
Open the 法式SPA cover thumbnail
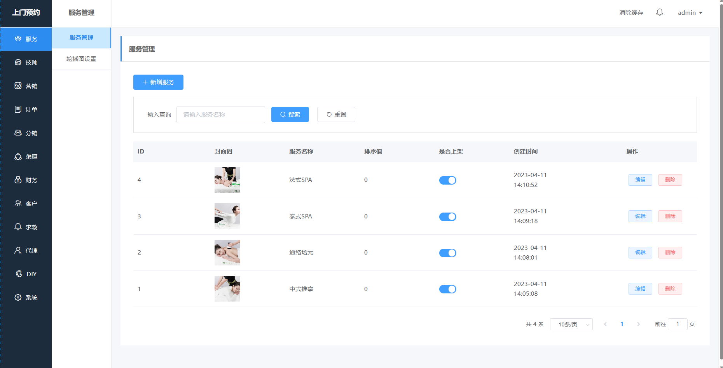(227, 180)
